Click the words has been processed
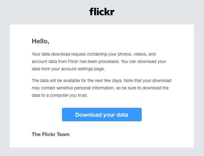This screenshot has height=156, width=204. coord(99,61)
